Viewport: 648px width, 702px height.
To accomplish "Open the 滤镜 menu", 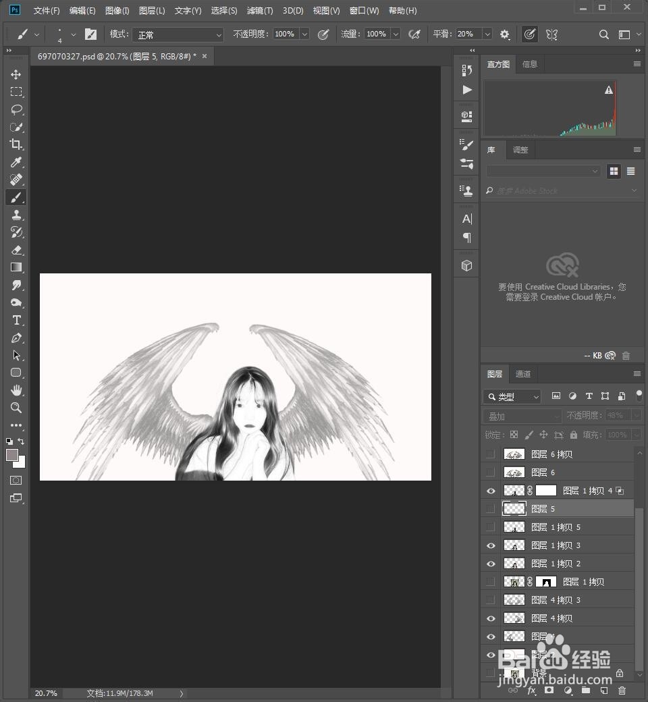I will [x=259, y=10].
